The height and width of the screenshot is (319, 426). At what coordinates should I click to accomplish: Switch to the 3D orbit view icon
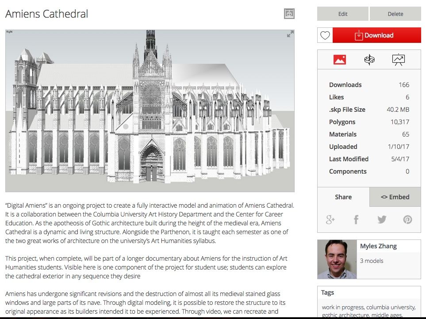pos(369,60)
